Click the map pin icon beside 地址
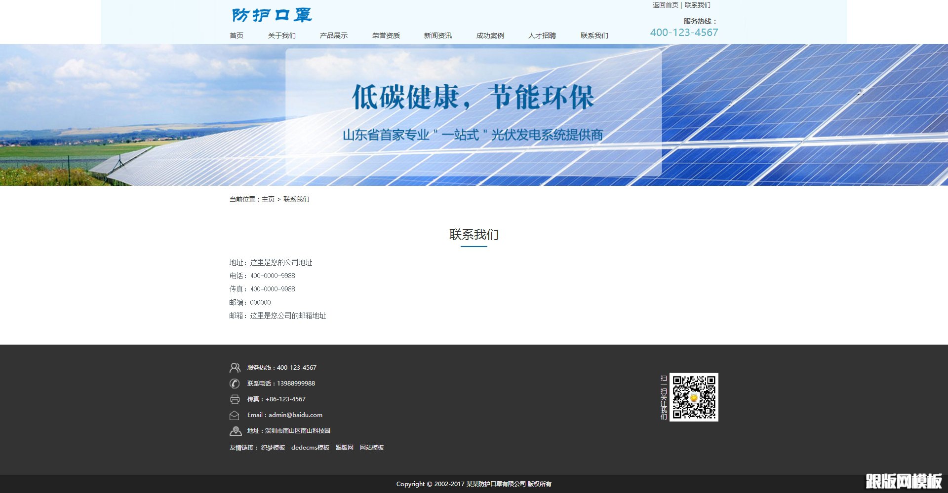 tap(234, 430)
